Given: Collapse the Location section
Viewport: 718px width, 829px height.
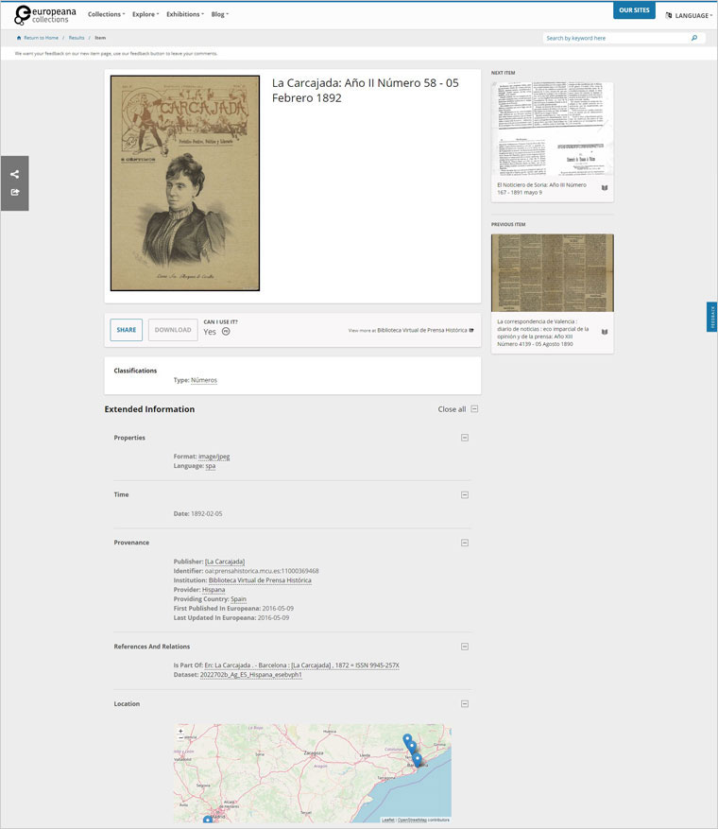Looking at the screenshot, I should coord(465,704).
